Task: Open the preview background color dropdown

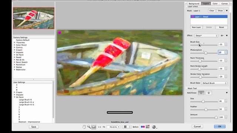Action: click(x=127, y=127)
